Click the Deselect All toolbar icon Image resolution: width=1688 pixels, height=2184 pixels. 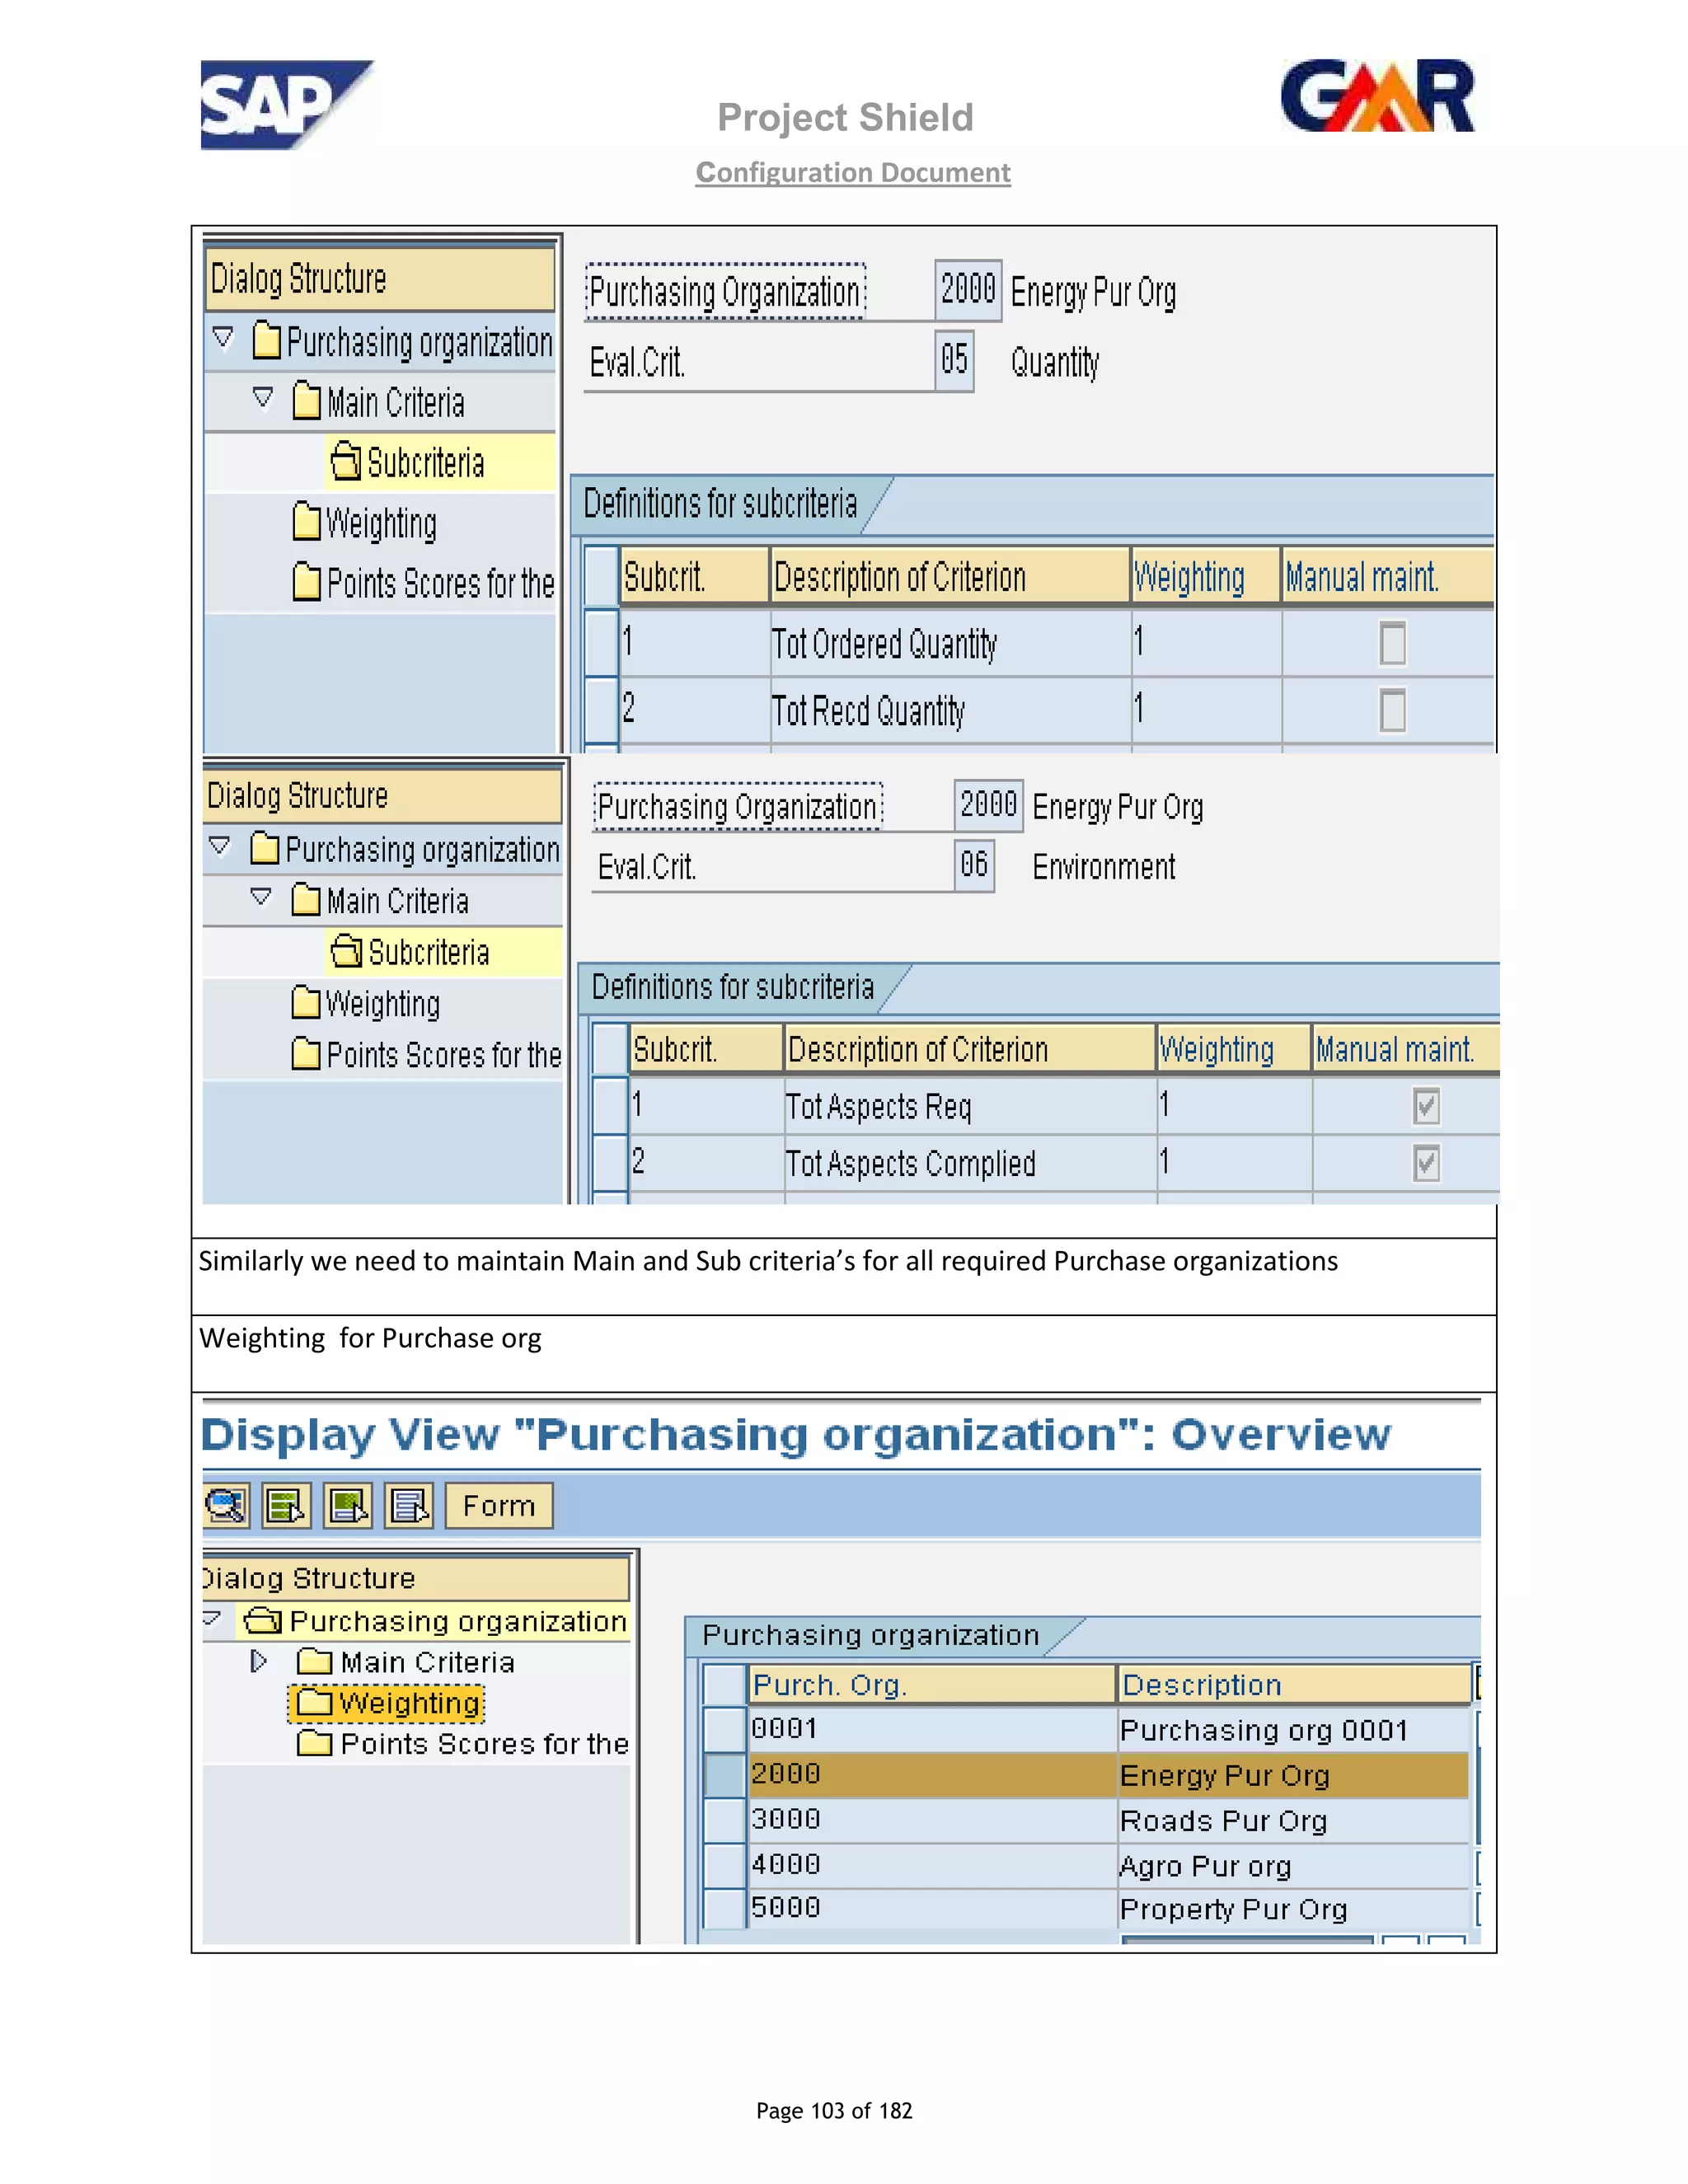410,1505
